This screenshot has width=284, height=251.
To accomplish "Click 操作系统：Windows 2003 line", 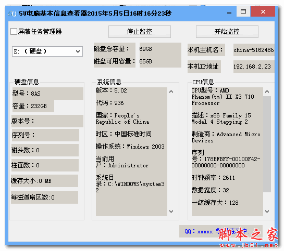I will pos(130,147).
